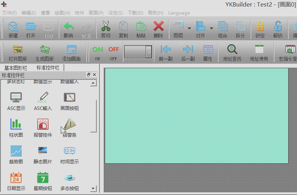The width and height of the screenshot is (297, 195).
Task: Click the 删除 (Delete) red X icon
Action: pyautogui.click(x=158, y=29)
